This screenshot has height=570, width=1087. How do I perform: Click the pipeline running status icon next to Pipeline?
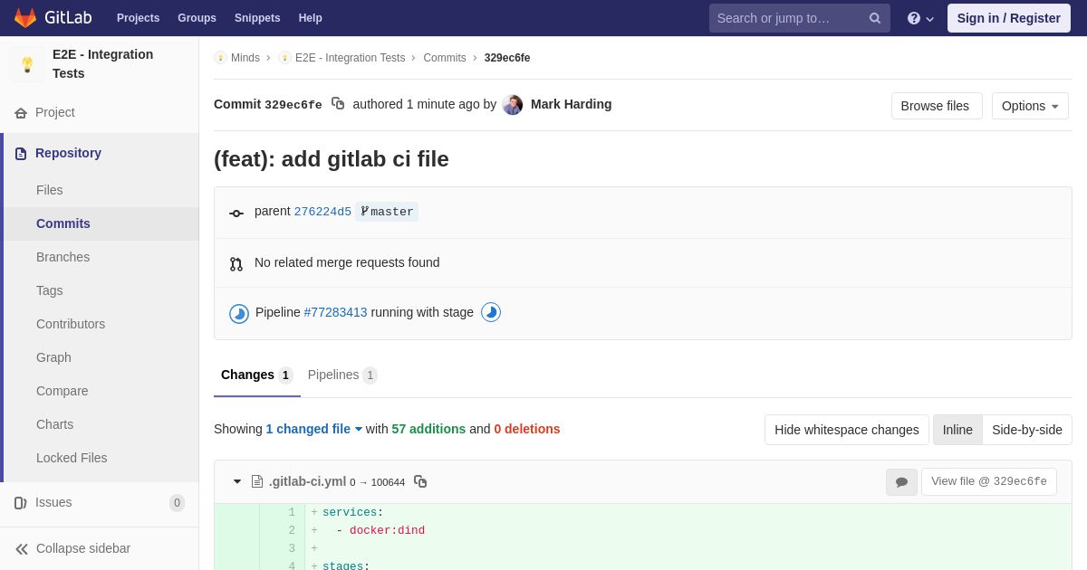click(x=239, y=313)
